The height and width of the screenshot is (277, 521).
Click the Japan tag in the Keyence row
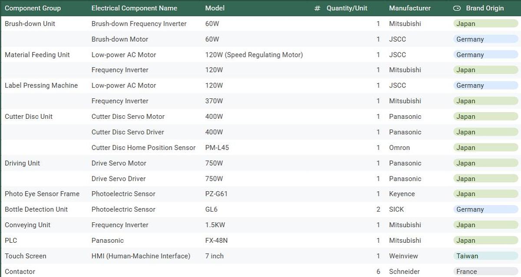click(x=466, y=194)
